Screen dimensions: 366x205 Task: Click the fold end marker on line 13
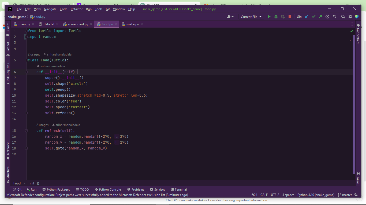pos(26,113)
